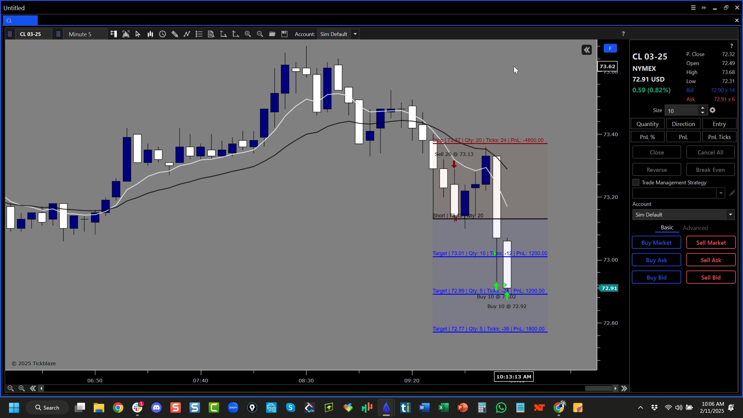Click the Buy Market button
743x418 pixels.
656,243
